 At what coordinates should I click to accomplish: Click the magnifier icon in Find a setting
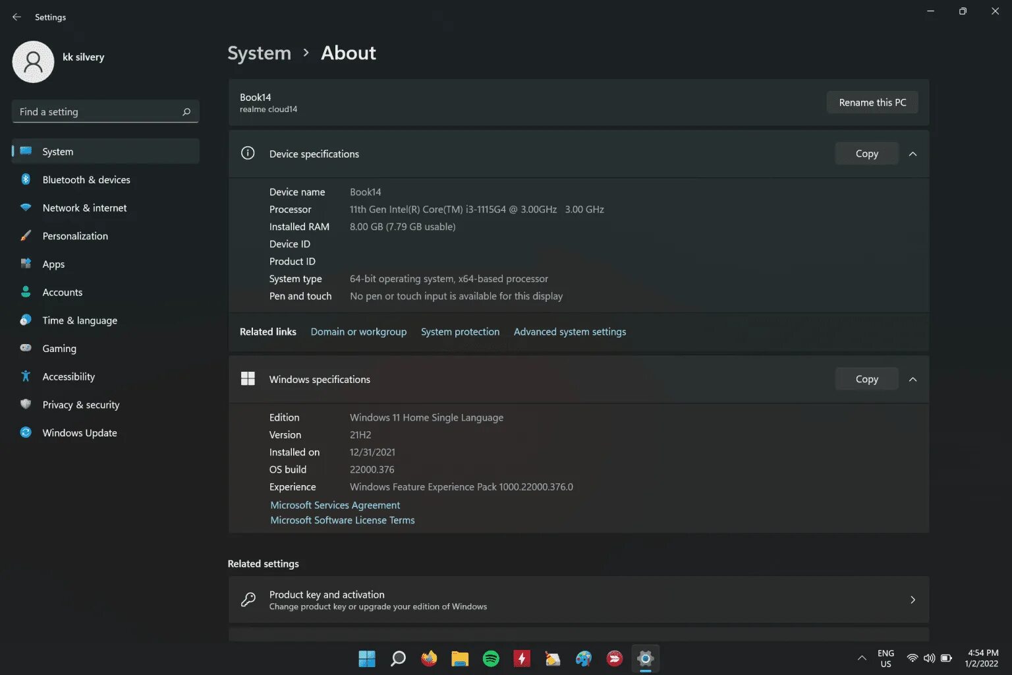[x=186, y=112]
